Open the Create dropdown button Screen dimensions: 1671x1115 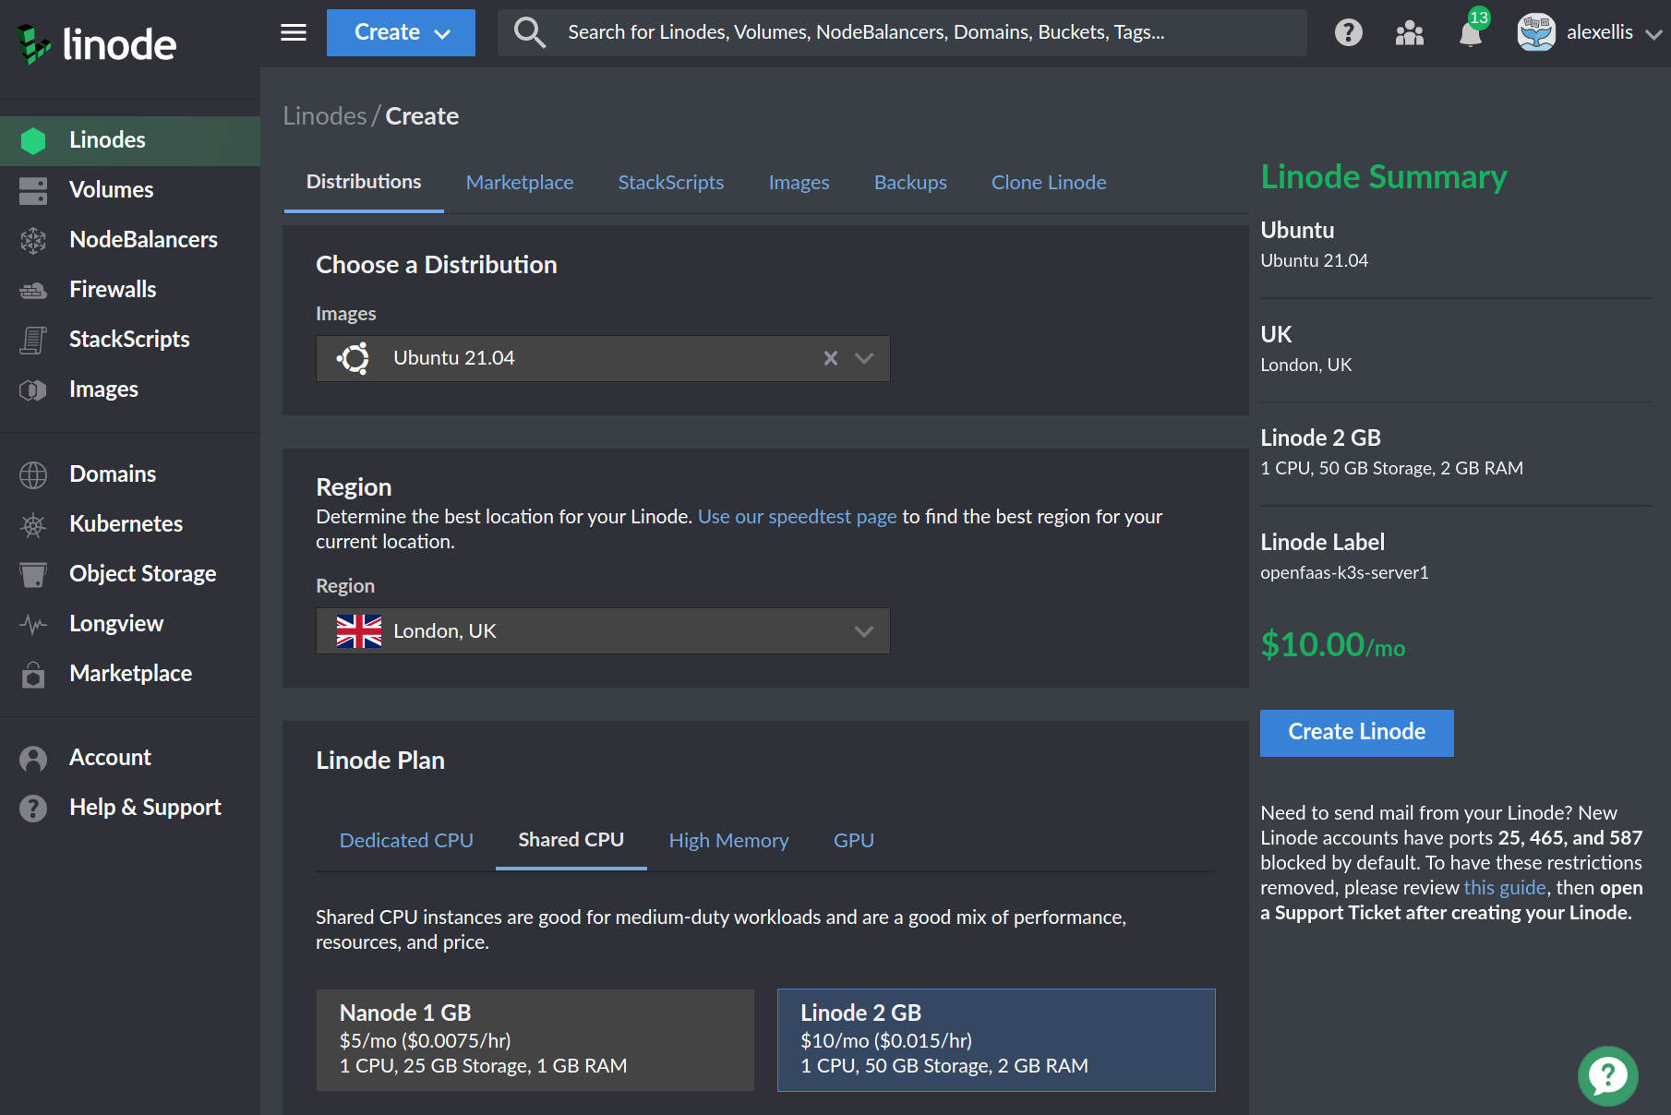point(401,32)
